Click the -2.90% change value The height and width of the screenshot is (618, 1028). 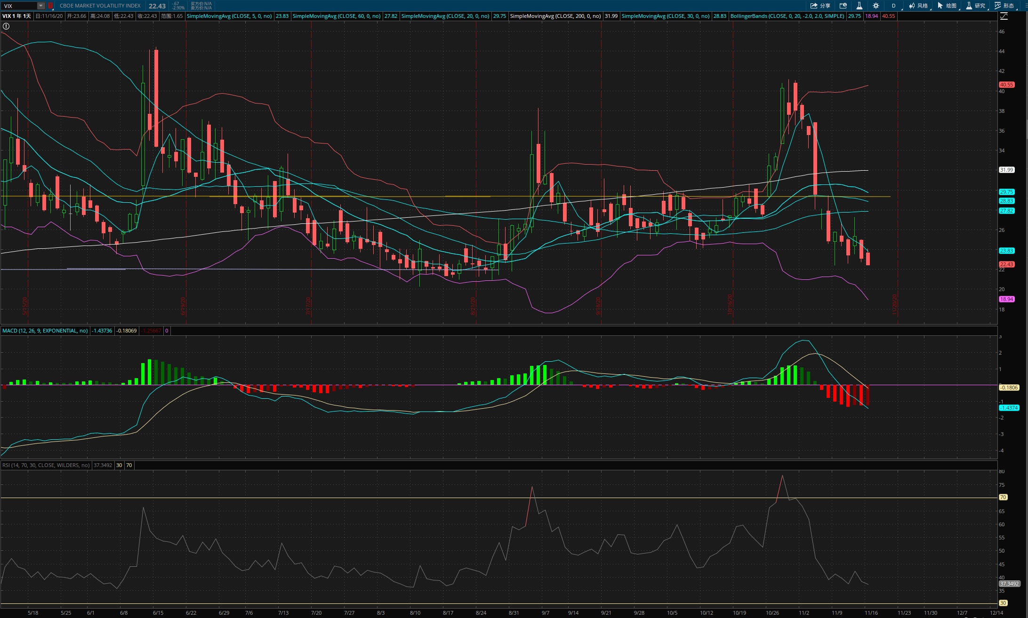click(178, 8)
